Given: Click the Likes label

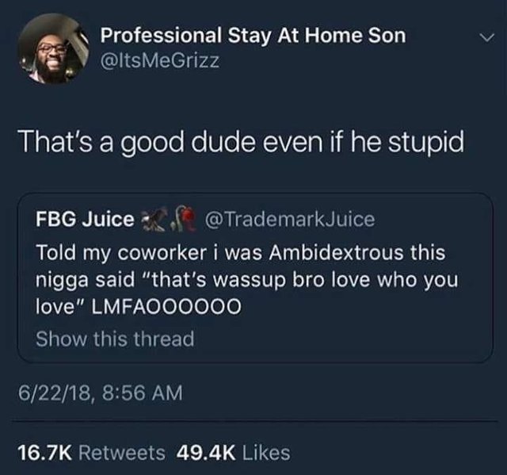Looking at the screenshot, I should (x=266, y=452).
